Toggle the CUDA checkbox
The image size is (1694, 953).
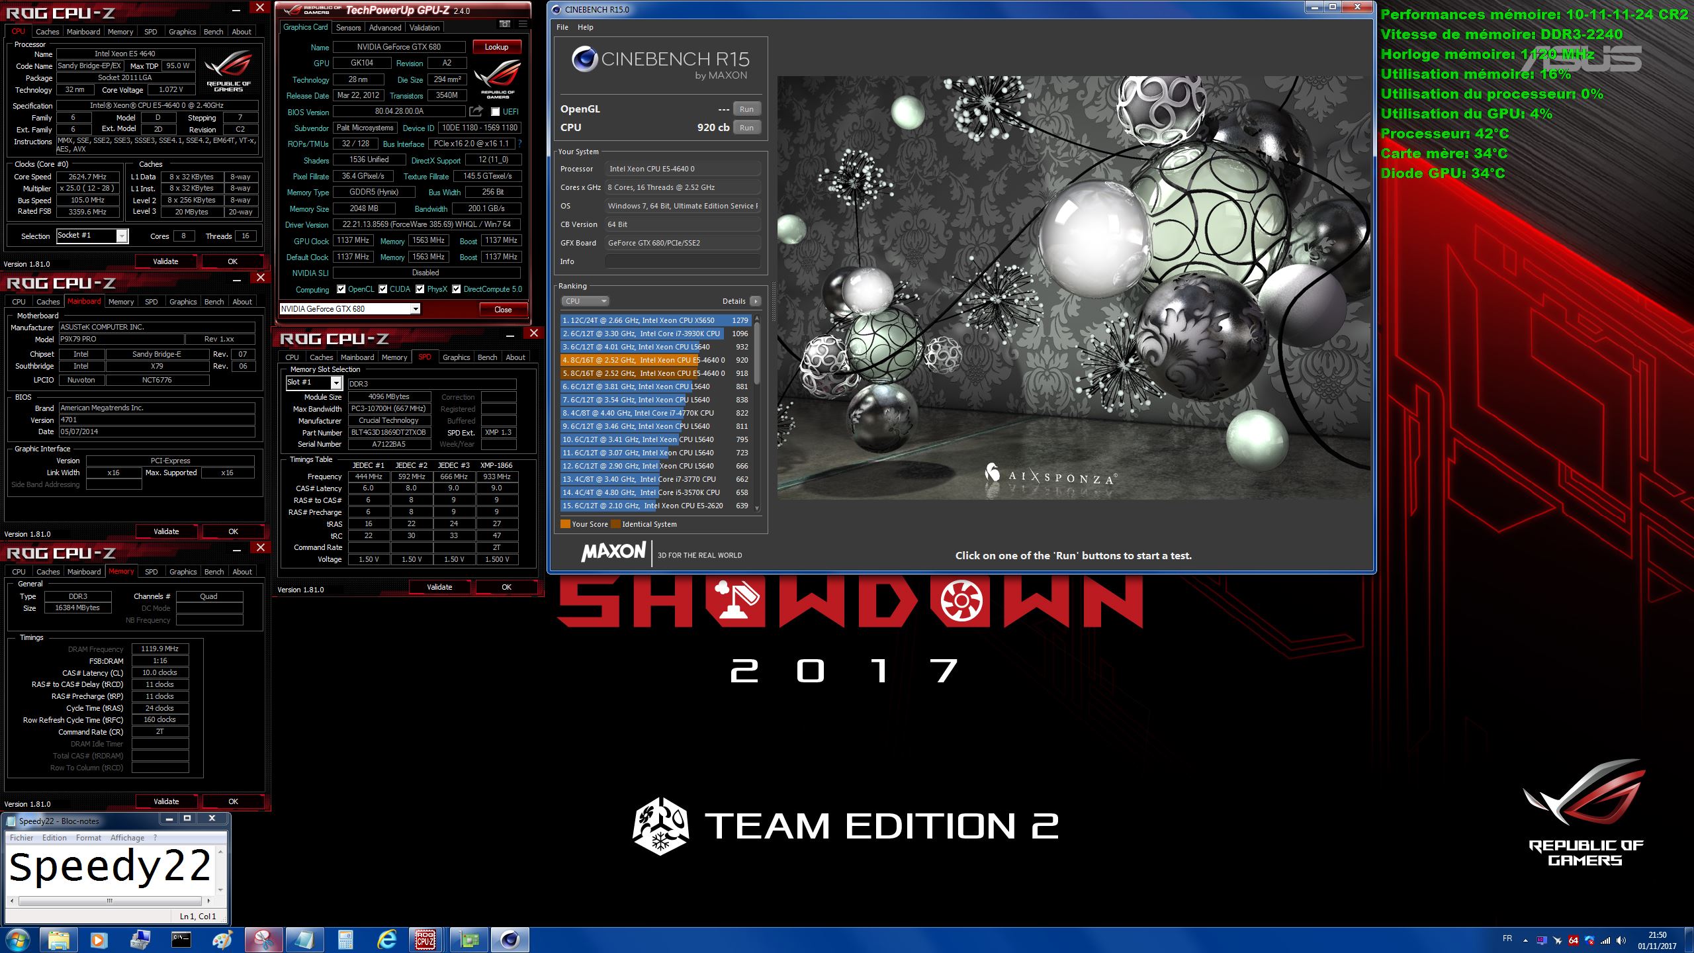383,289
